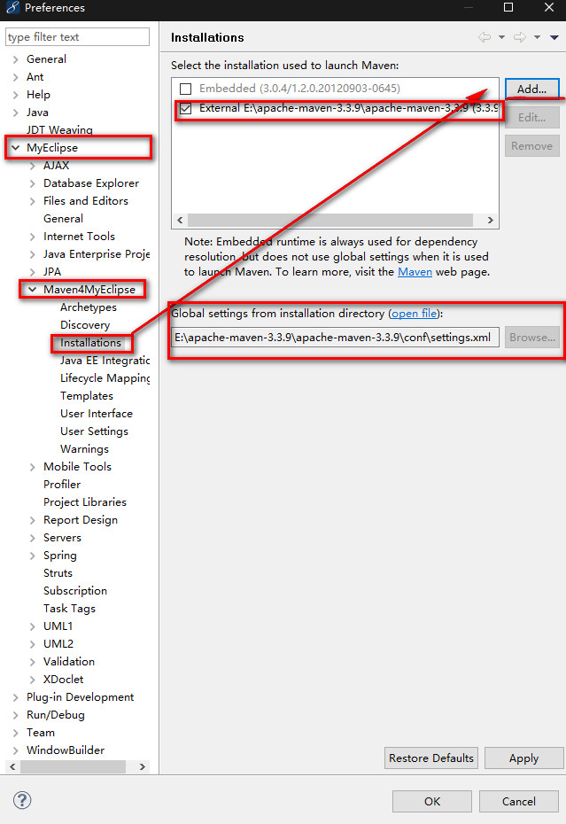Click the Add... installation button
Screen dimensions: 566x824
click(531, 89)
